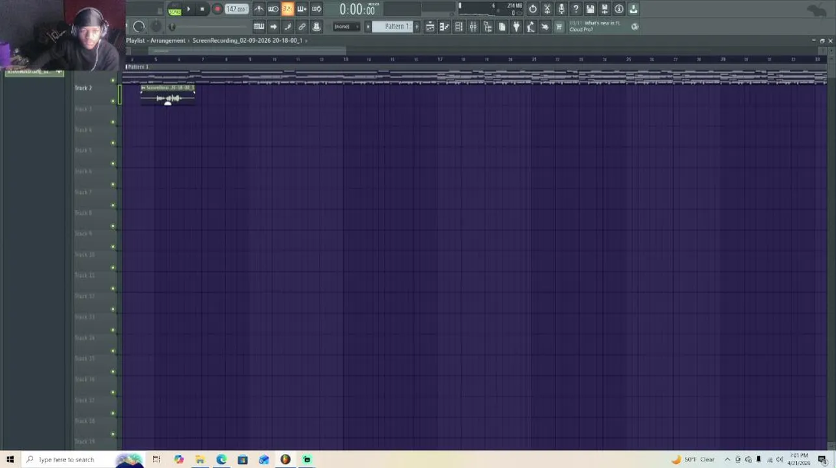The width and height of the screenshot is (836, 468).
Task: Open the (none) snap dropdown
Action: (x=345, y=27)
